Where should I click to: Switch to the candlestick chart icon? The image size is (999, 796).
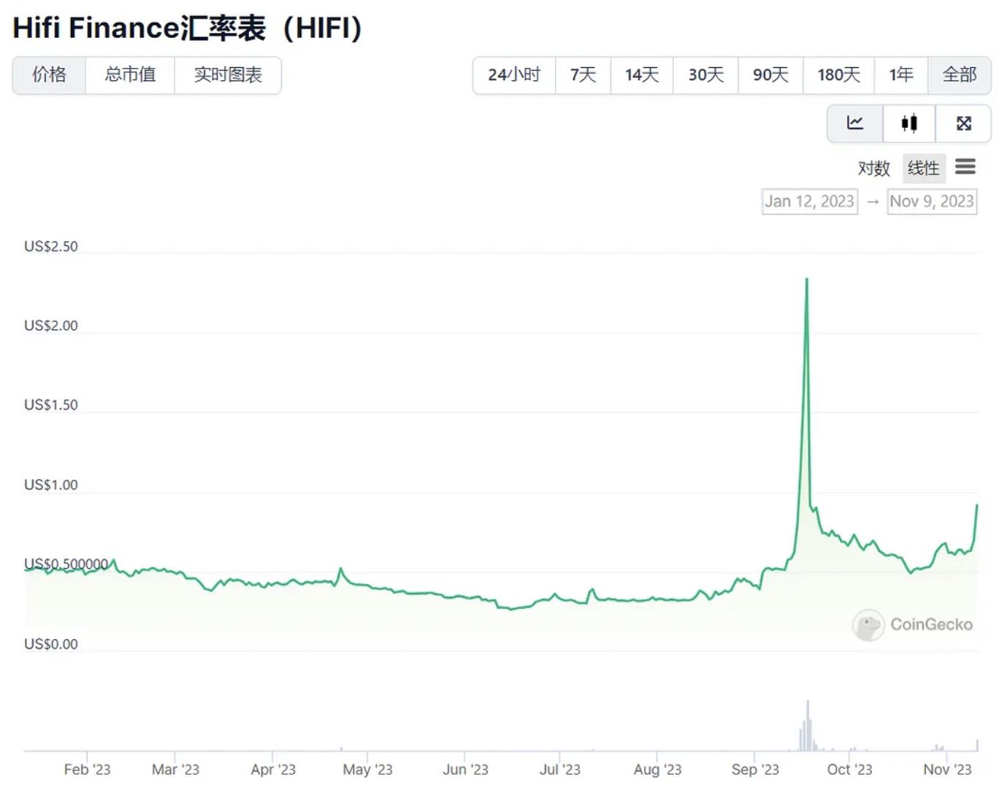point(909,123)
